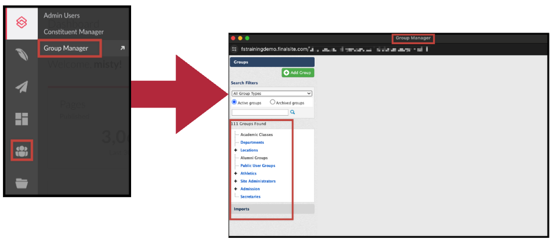Open the people Constituents module icon
This screenshot has width=553, height=242.
22,151
